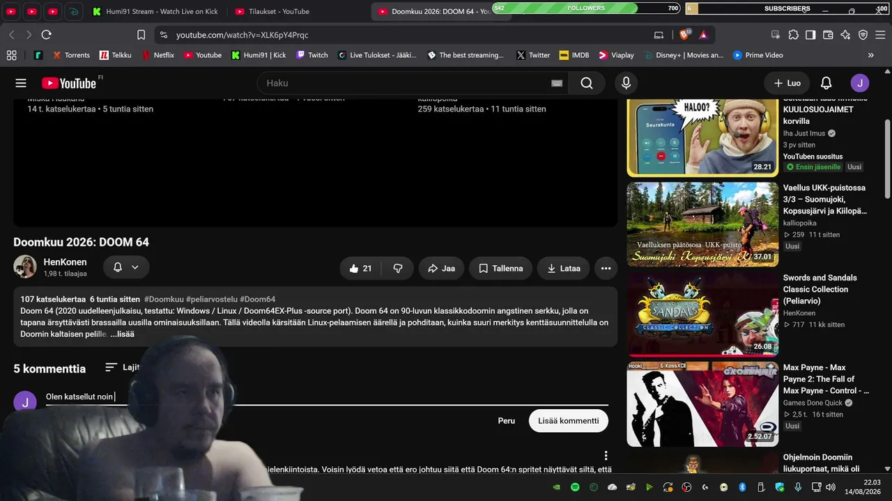
Task: Open notification preferences dropdown for HenKonen
Action: tap(126, 267)
